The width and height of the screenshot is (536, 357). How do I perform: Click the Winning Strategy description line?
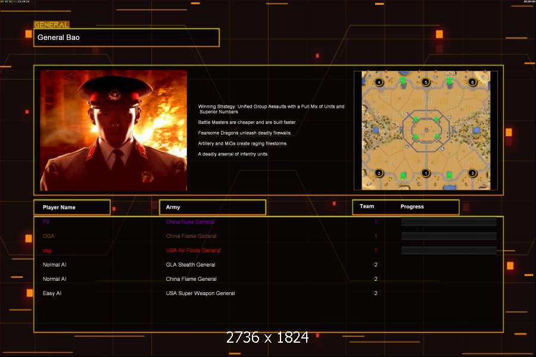pos(271,109)
